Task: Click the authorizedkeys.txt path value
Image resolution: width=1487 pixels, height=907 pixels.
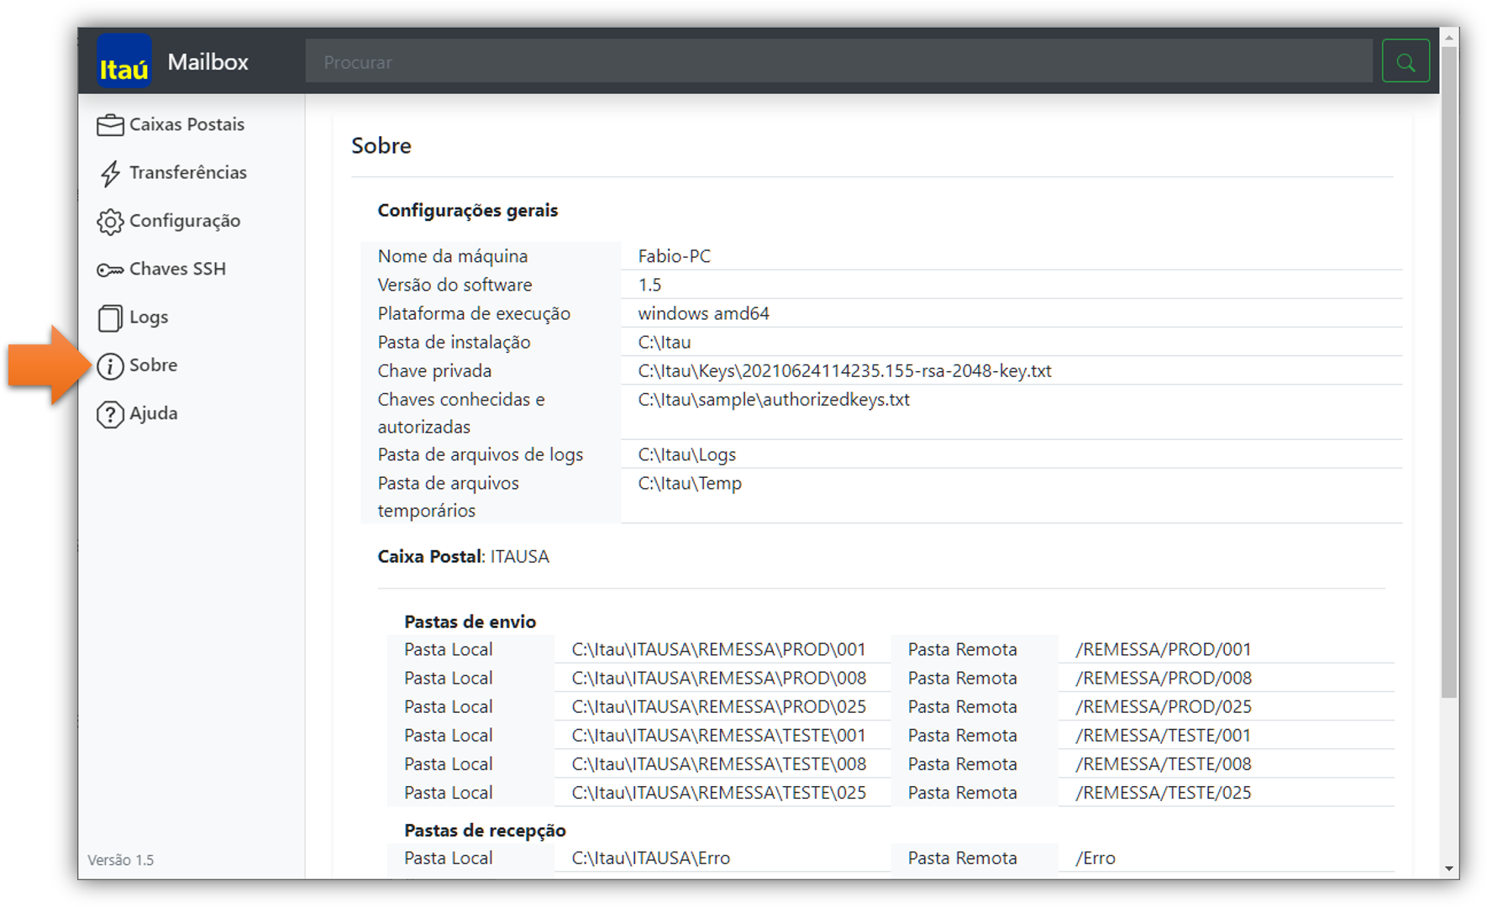Action: coord(774,400)
